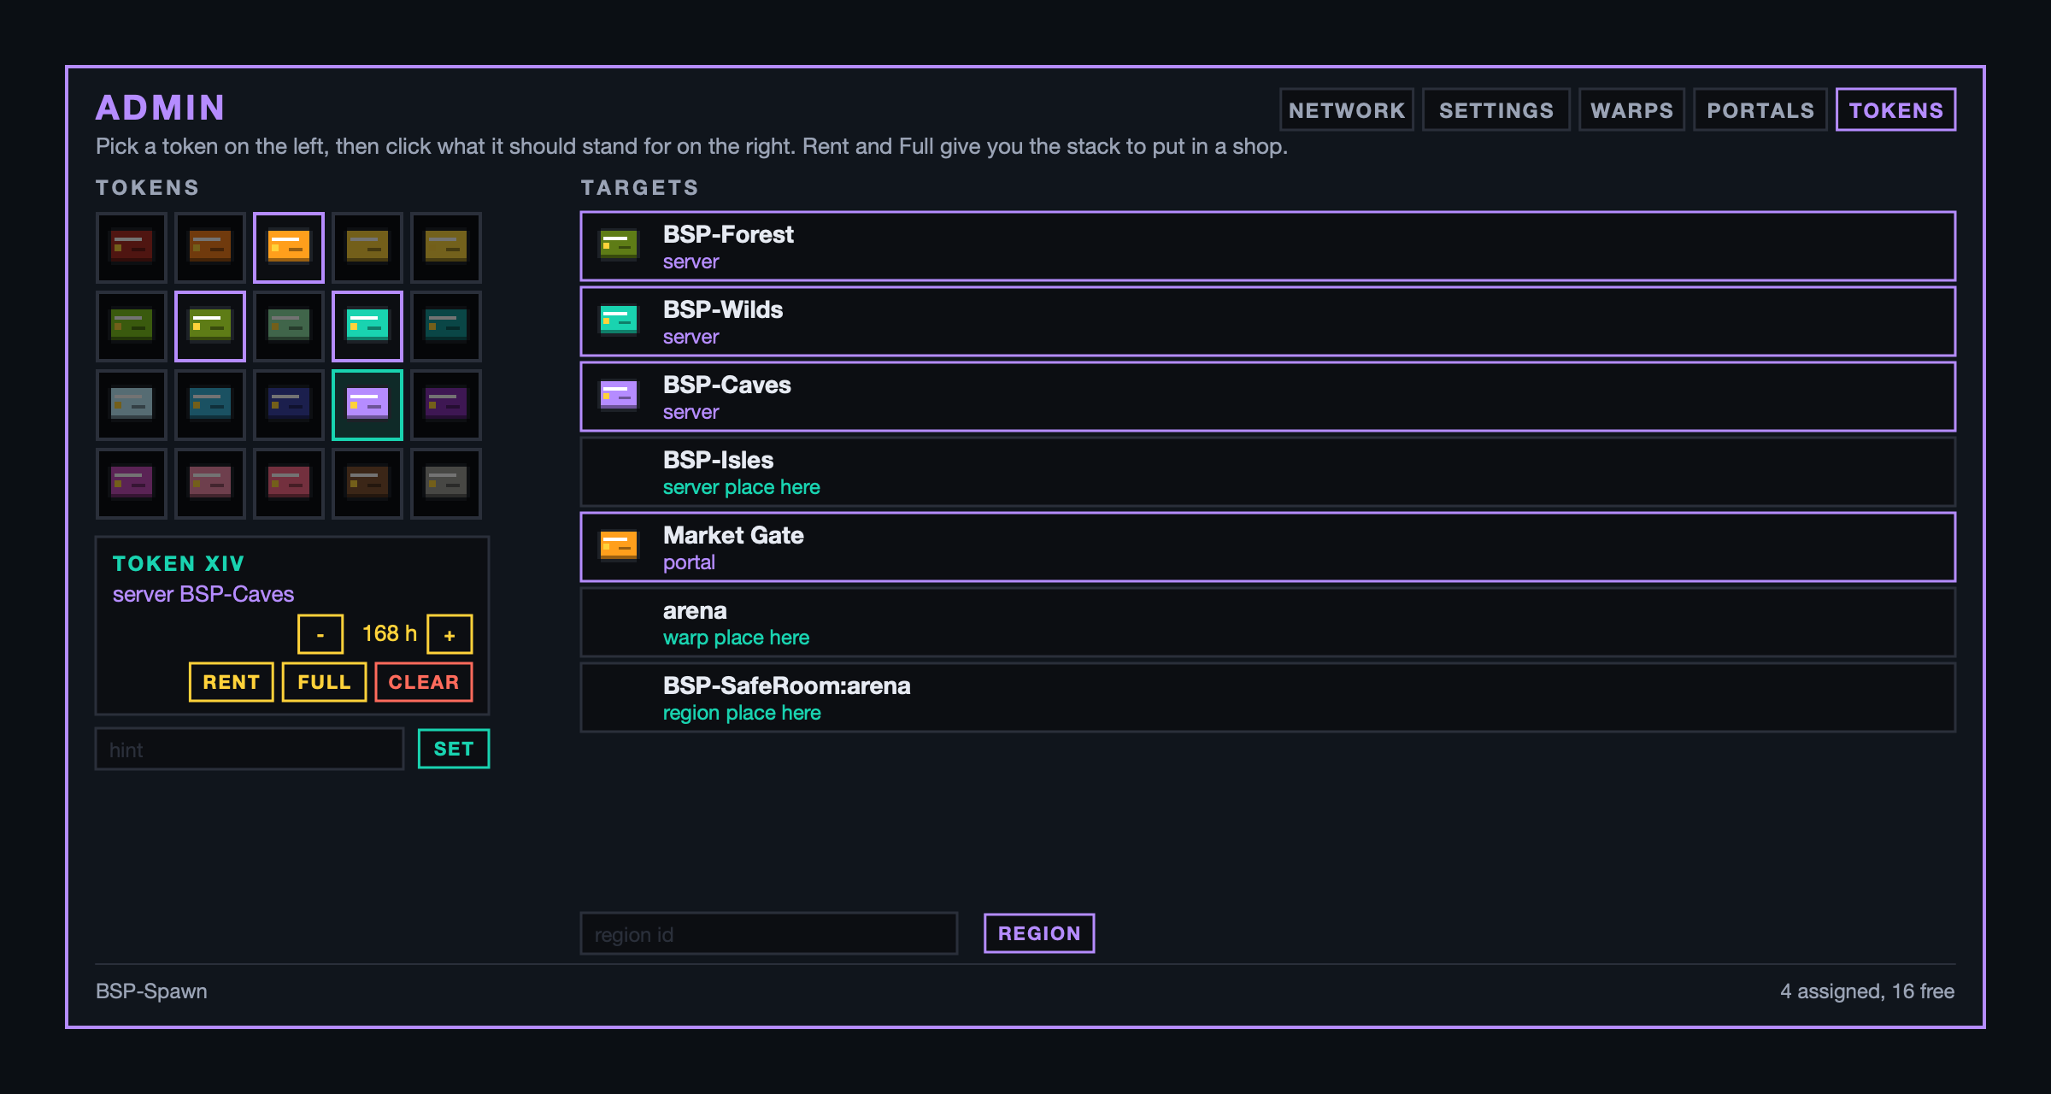Click the FULL button
The height and width of the screenshot is (1094, 2051).
pyautogui.click(x=324, y=682)
